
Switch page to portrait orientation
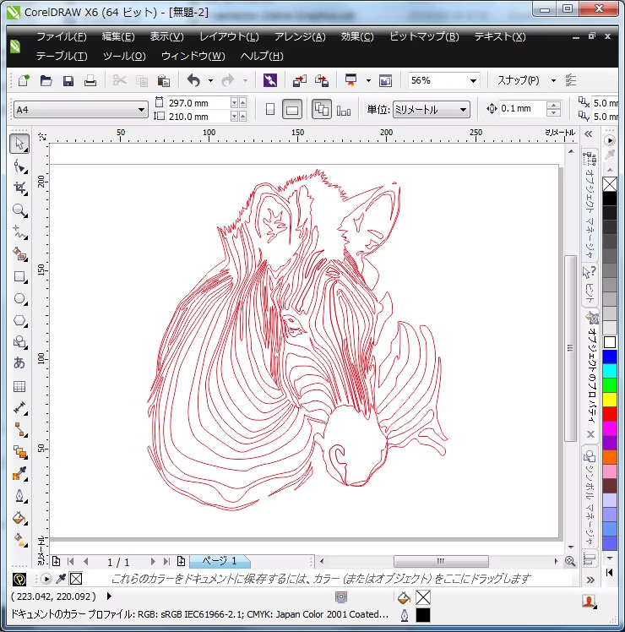[x=270, y=110]
